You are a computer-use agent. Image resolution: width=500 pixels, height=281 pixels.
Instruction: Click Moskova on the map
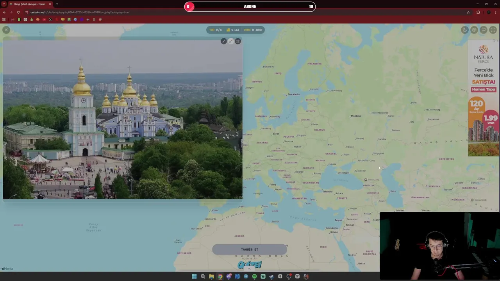tap(356, 116)
